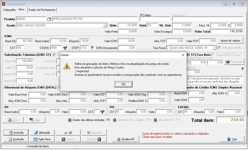Click the product lookup icon next to Produto code
248x150 pixels.
pos(49,19)
